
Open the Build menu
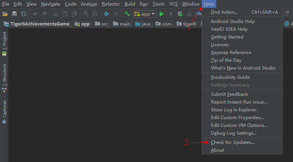(130, 4)
